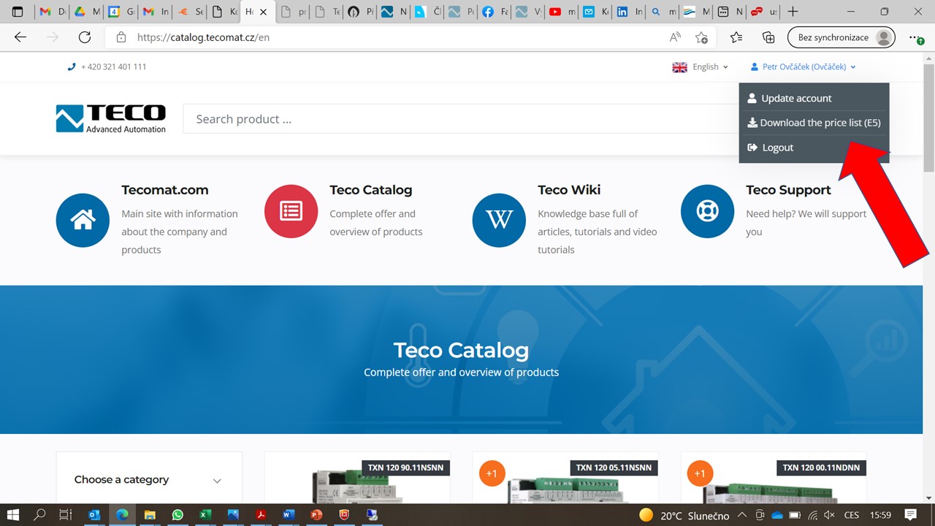Click in the Search product field
Viewport: 935px width, 526px height.
[x=453, y=119]
